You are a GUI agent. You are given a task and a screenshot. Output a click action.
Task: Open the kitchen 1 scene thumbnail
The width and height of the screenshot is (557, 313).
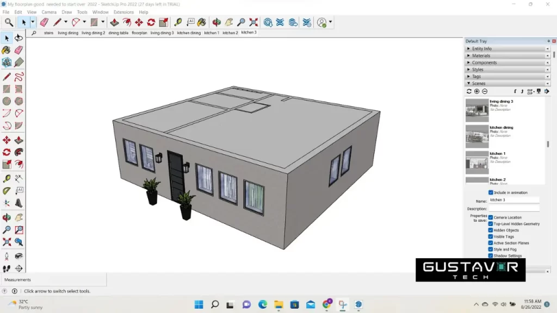coord(477,161)
